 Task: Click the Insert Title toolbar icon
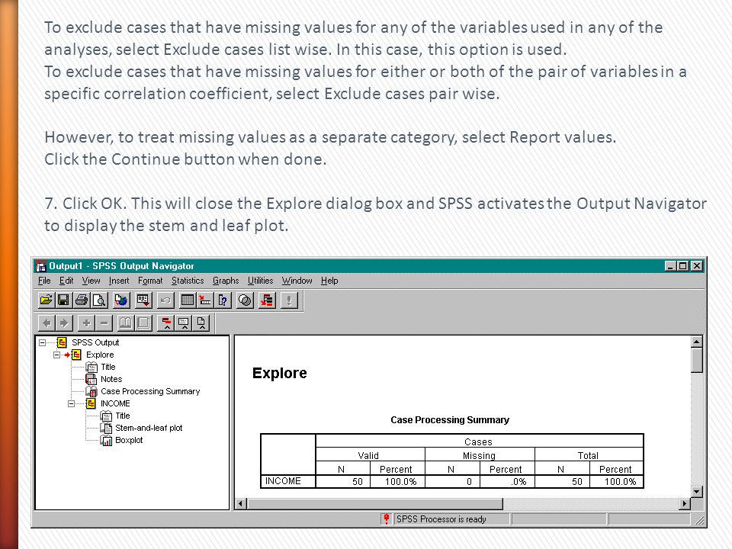click(184, 323)
